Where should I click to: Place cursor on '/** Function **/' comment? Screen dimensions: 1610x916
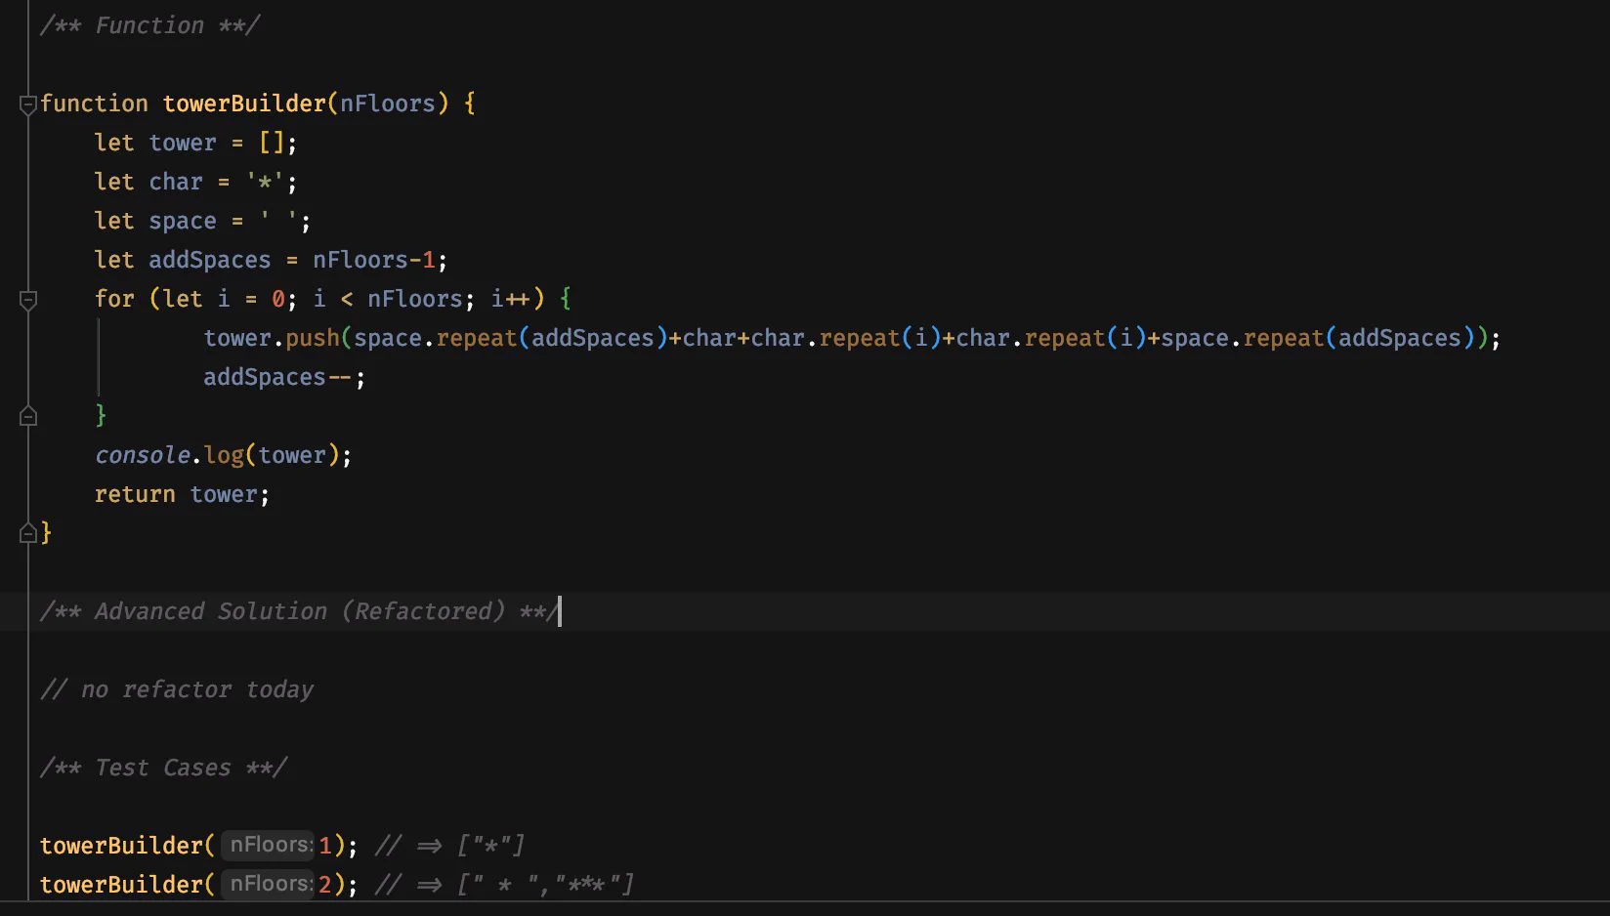tap(150, 25)
